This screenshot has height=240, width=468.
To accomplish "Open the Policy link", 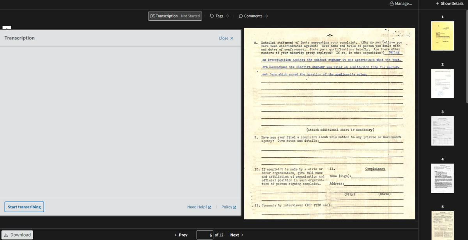I will 229,207.
